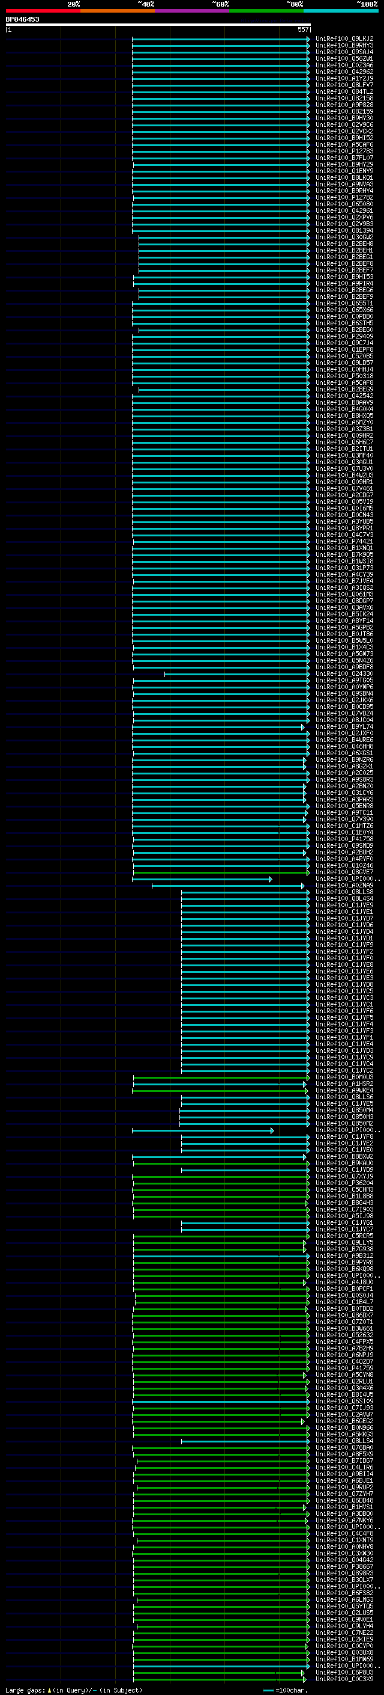Click hit label UniRef100_P12783
This screenshot has height=1695, width=384.
(x=344, y=152)
